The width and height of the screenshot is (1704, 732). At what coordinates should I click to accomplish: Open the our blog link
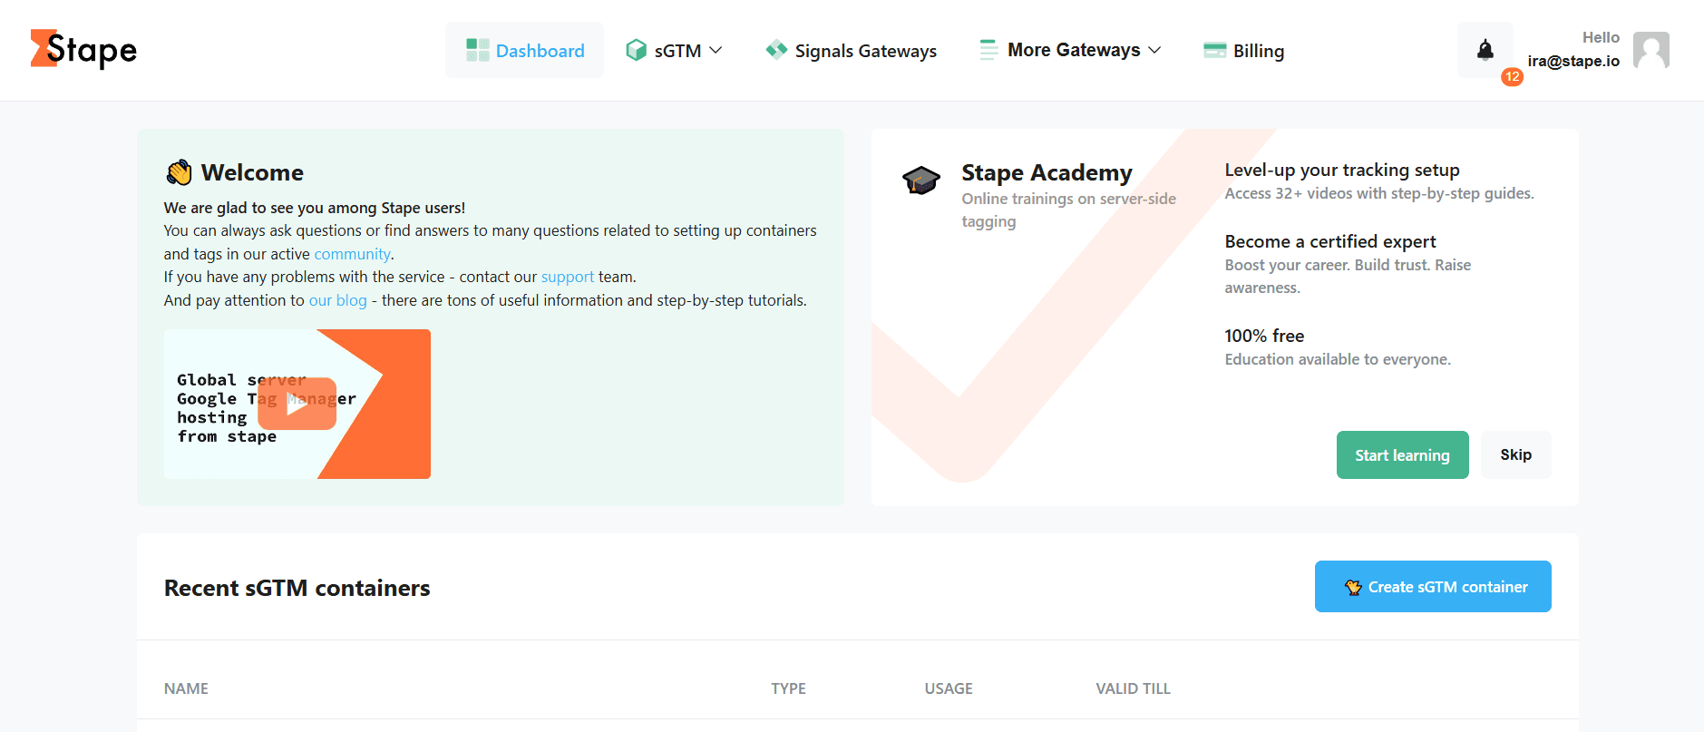337,300
